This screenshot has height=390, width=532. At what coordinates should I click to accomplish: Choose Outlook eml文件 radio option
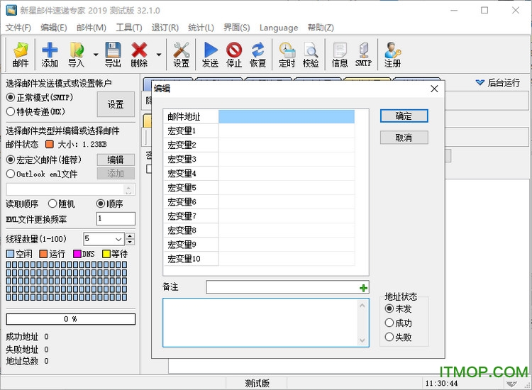pyautogui.click(x=11, y=174)
